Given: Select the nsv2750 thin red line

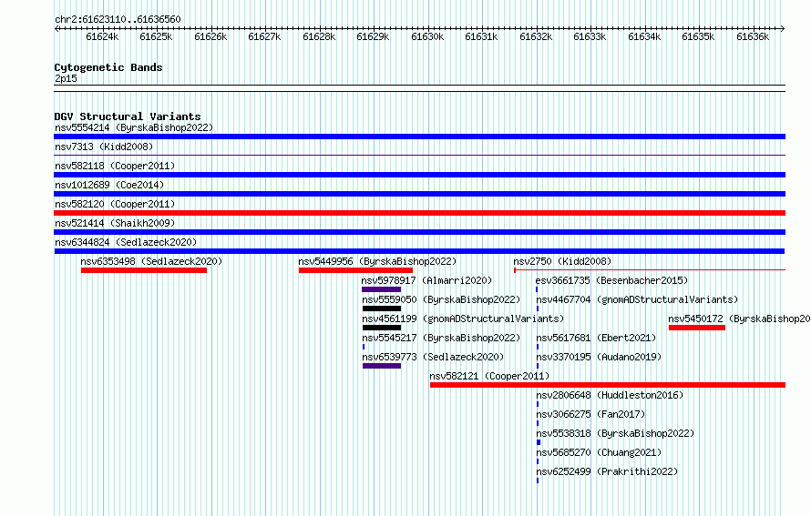Looking at the screenshot, I should (x=650, y=269).
